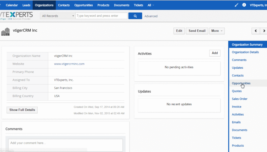
Task: Open Comments in right sidebar
Action: 239,60
